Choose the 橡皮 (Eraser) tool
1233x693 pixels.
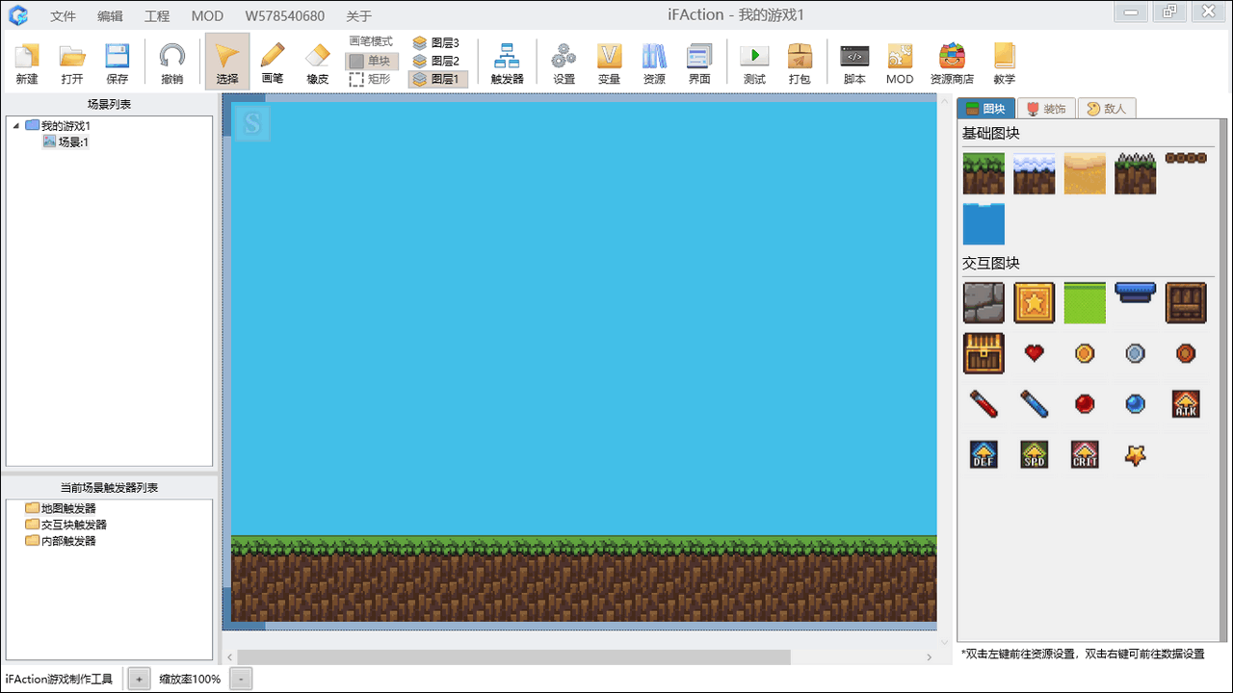click(318, 64)
